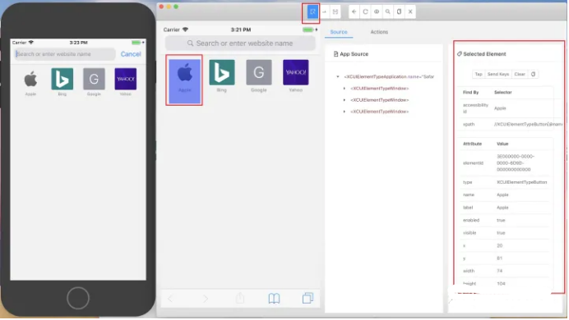Click the Tap button for selected element
The width and height of the screenshot is (569, 320).
pyautogui.click(x=479, y=74)
